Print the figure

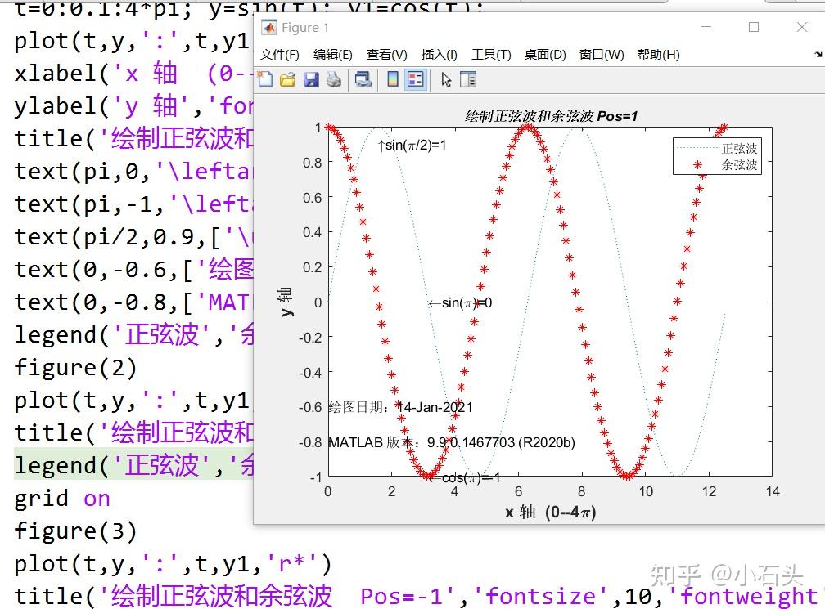pos(333,79)
